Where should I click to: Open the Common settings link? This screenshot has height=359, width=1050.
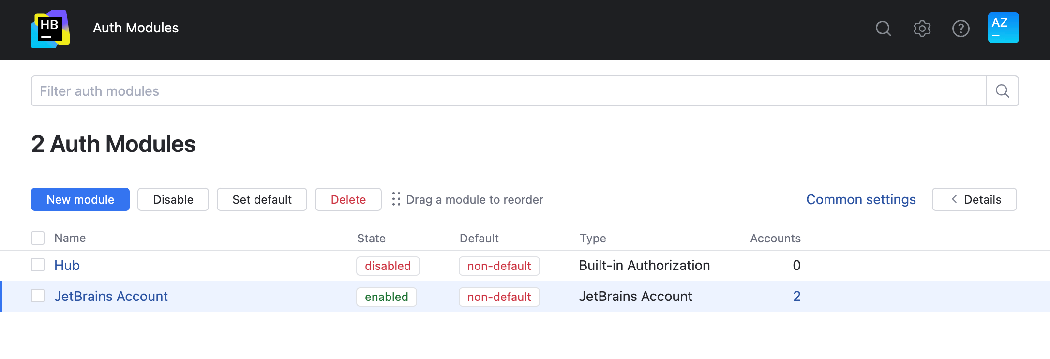861,199
